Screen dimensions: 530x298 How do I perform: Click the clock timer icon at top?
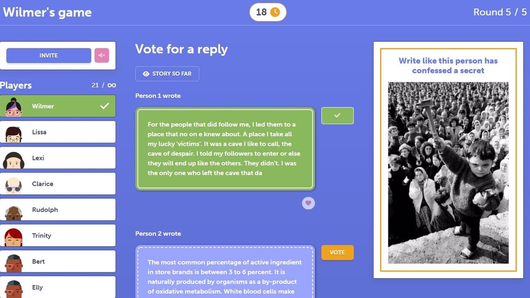[x=275, y=12]
